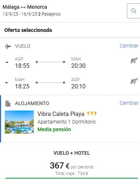This screenshot has height=179, width=140.
Task: Click the return left arrow icon
Action: 7,83
